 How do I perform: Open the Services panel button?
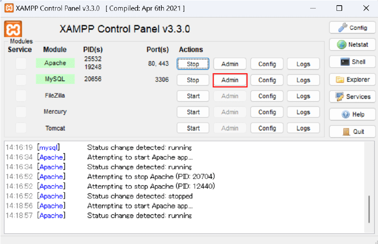[x=353, y=97]
